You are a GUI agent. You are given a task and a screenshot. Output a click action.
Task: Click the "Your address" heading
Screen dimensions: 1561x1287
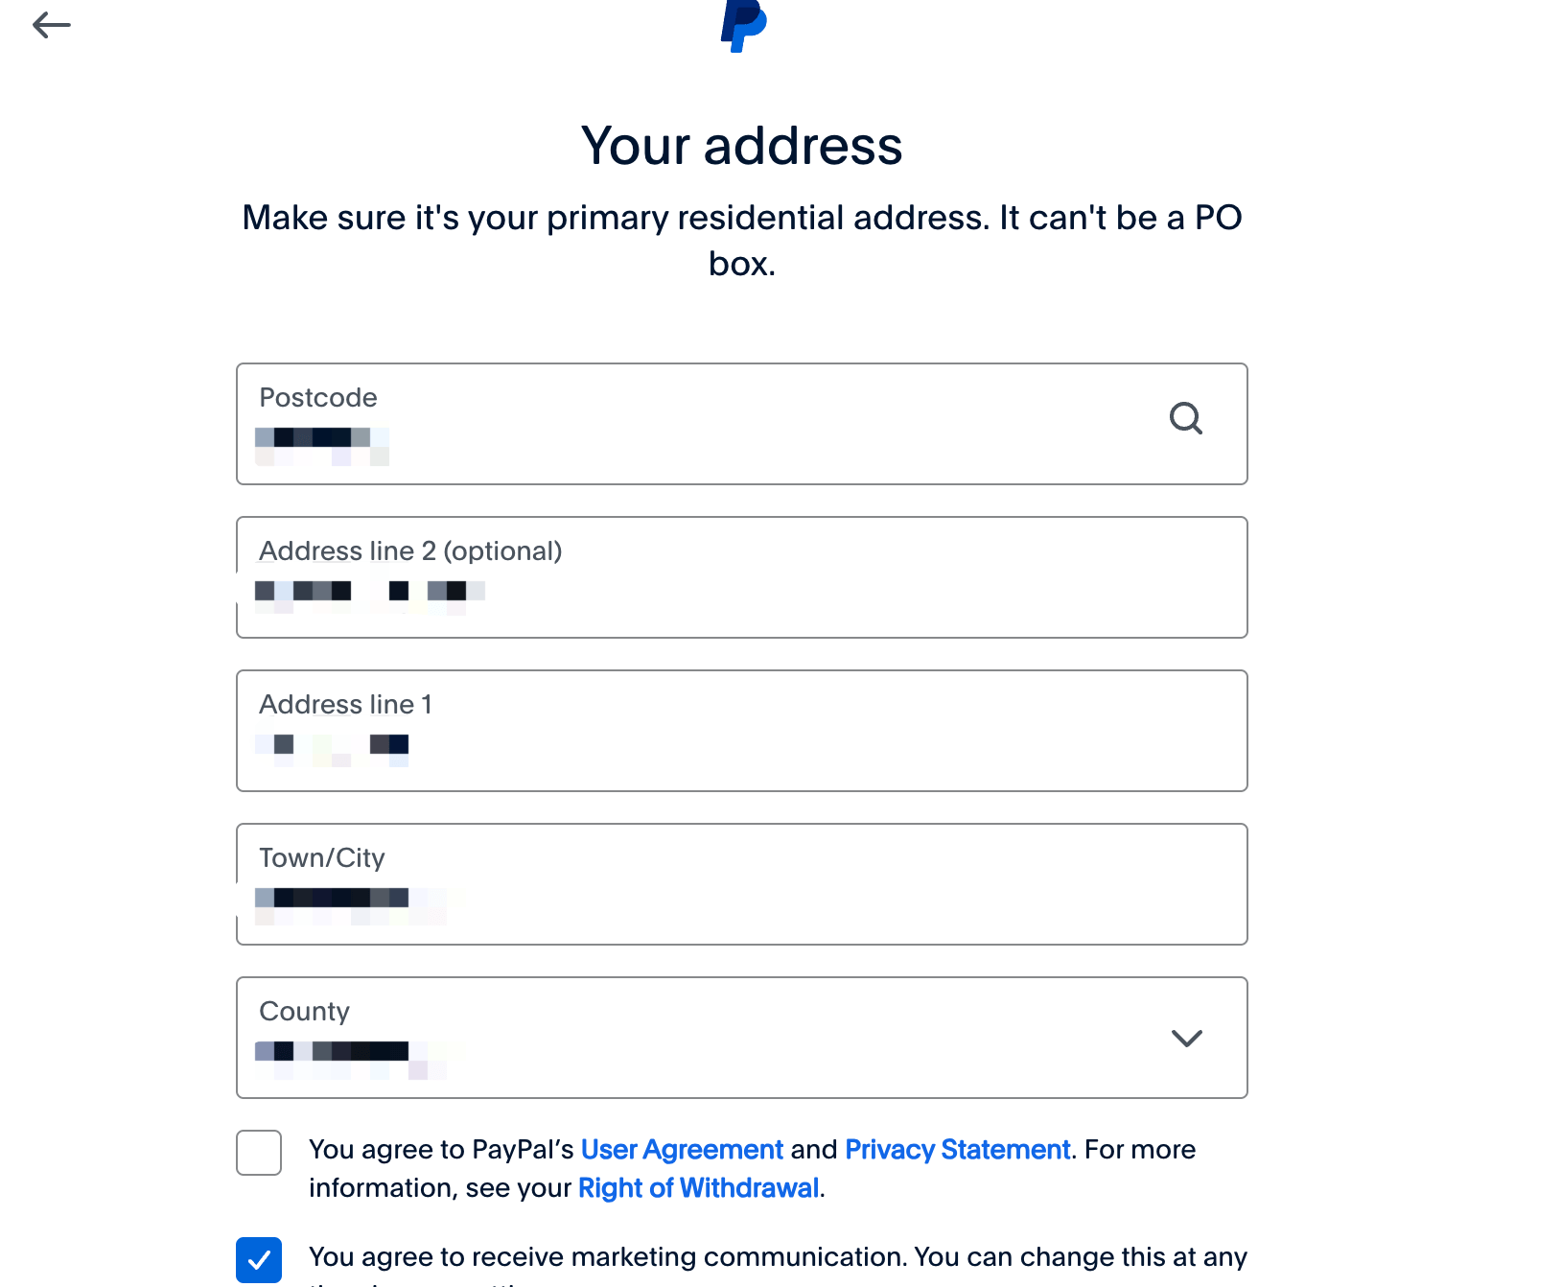click(x=741, y=146)
